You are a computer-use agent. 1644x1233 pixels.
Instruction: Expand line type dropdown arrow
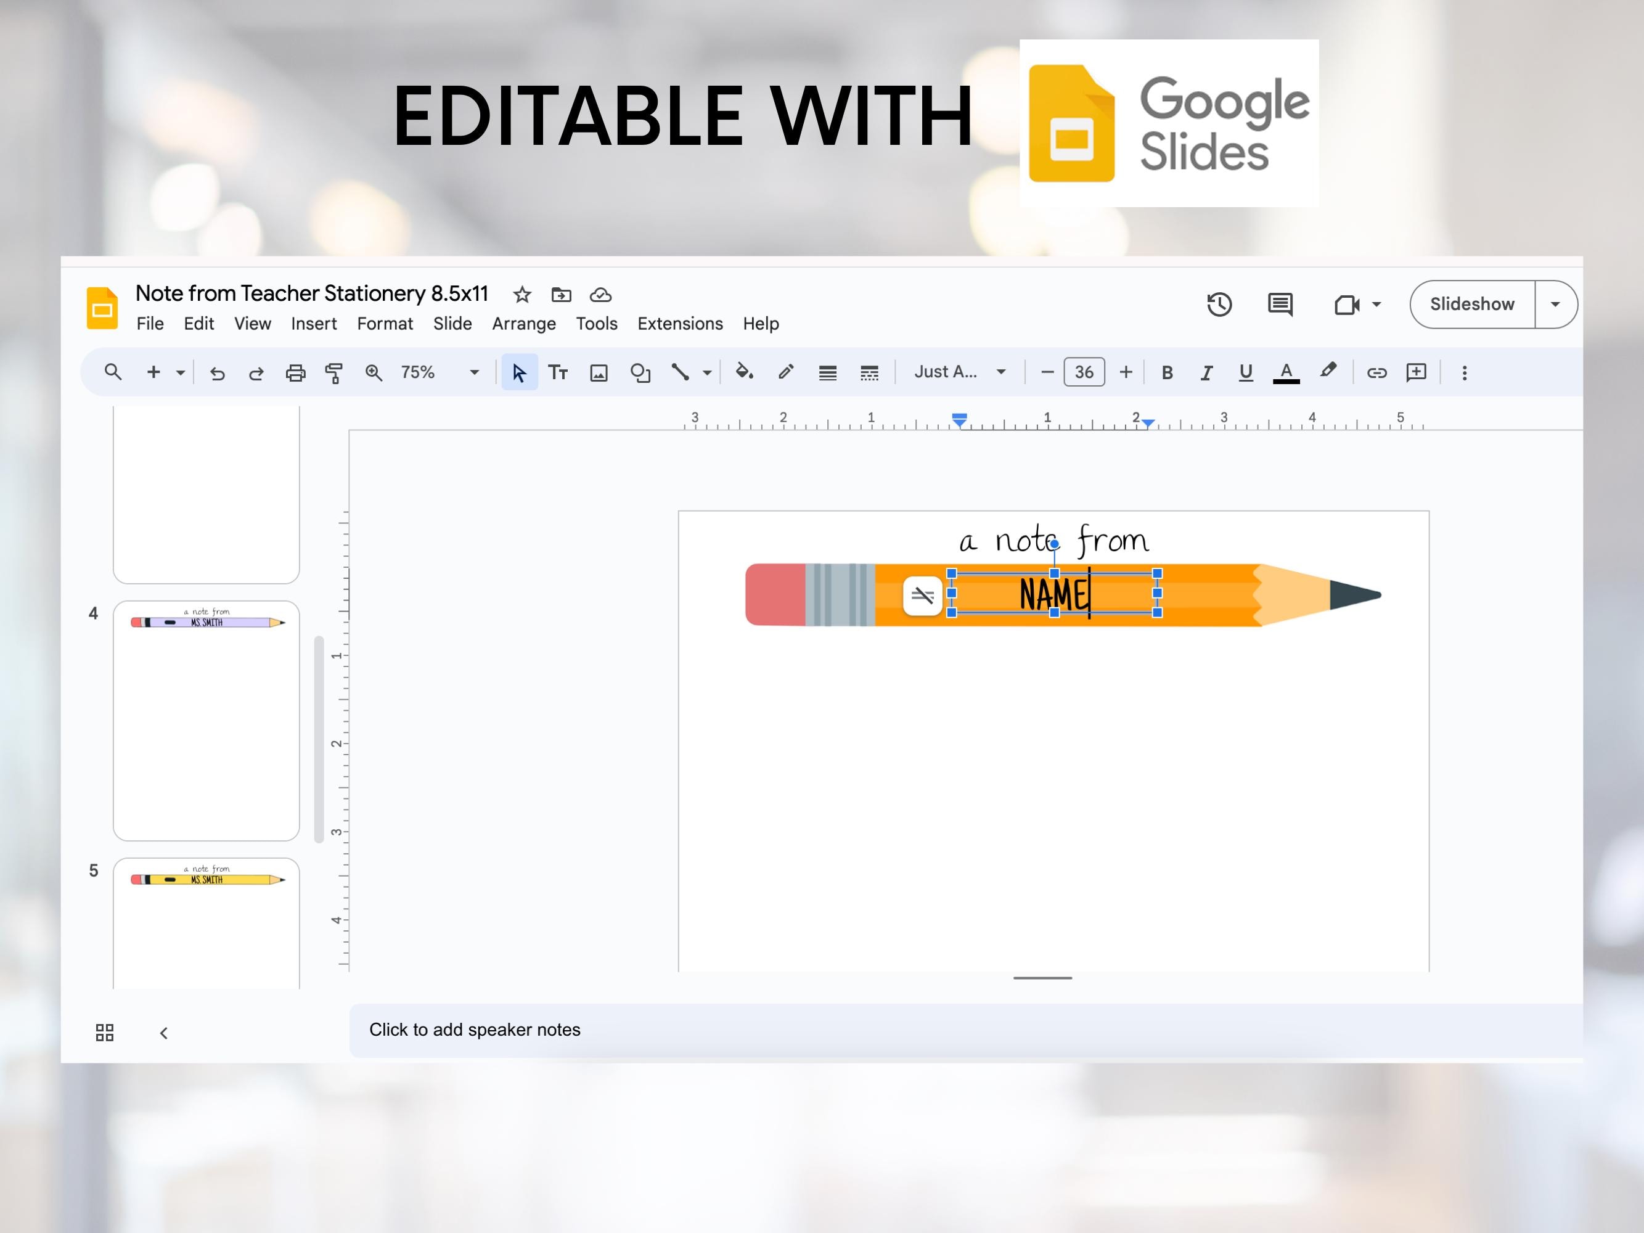pos(707,372)
